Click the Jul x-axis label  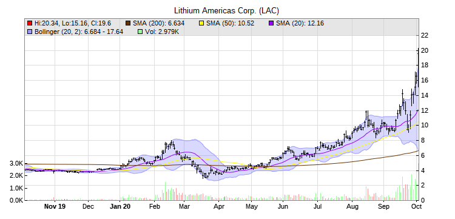(318, 206)
